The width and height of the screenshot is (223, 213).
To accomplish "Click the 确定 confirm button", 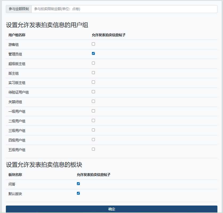I will pyautogui.click(x=111, y=209).
